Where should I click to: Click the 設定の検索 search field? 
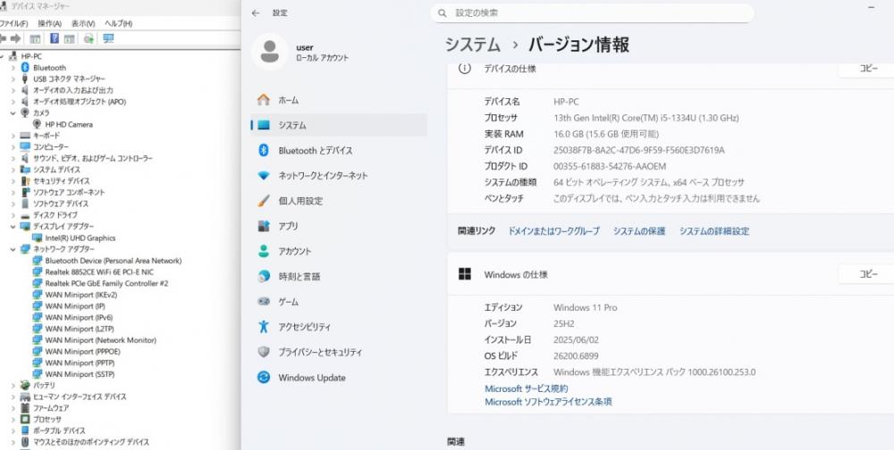pos(593,12)
